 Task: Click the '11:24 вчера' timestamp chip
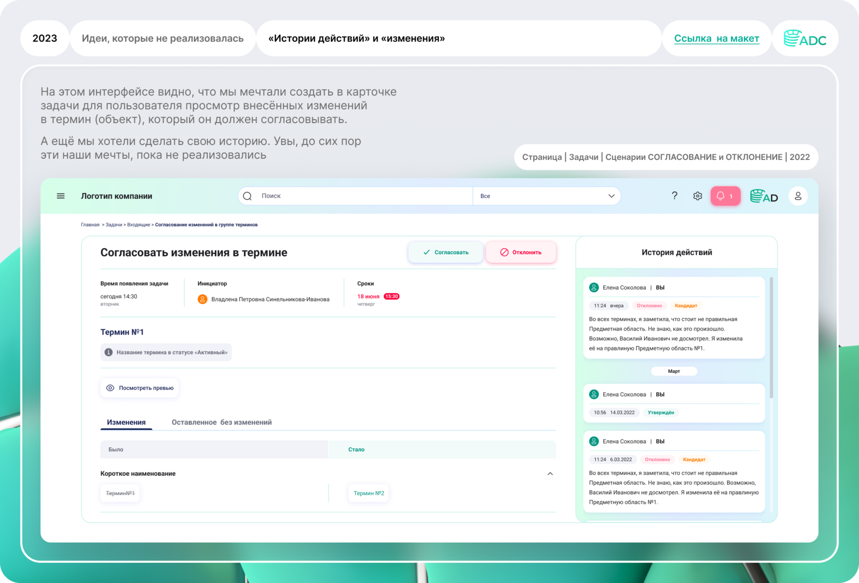608,306
